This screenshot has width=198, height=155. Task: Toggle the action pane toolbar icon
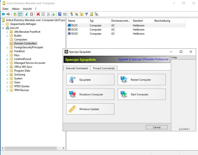(65, 14)
